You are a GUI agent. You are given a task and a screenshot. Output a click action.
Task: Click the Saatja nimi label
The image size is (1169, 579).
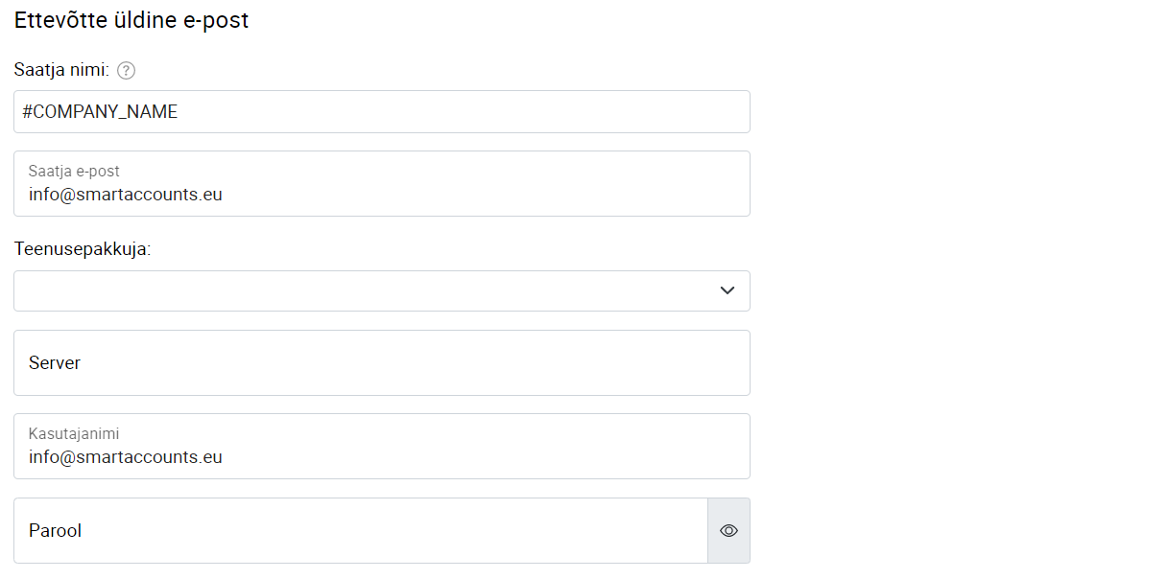click(61, 70)
